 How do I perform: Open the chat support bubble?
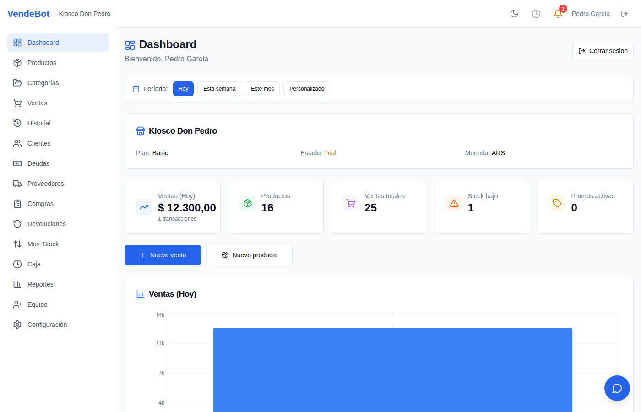pyautogui.click(x=617, y=388)
